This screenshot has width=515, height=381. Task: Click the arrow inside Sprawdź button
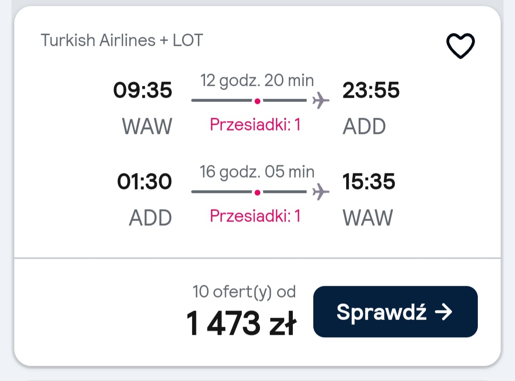tap(443, 311)
